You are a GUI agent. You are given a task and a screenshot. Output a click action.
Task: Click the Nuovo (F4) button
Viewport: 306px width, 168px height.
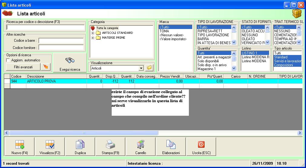[19, 147]
